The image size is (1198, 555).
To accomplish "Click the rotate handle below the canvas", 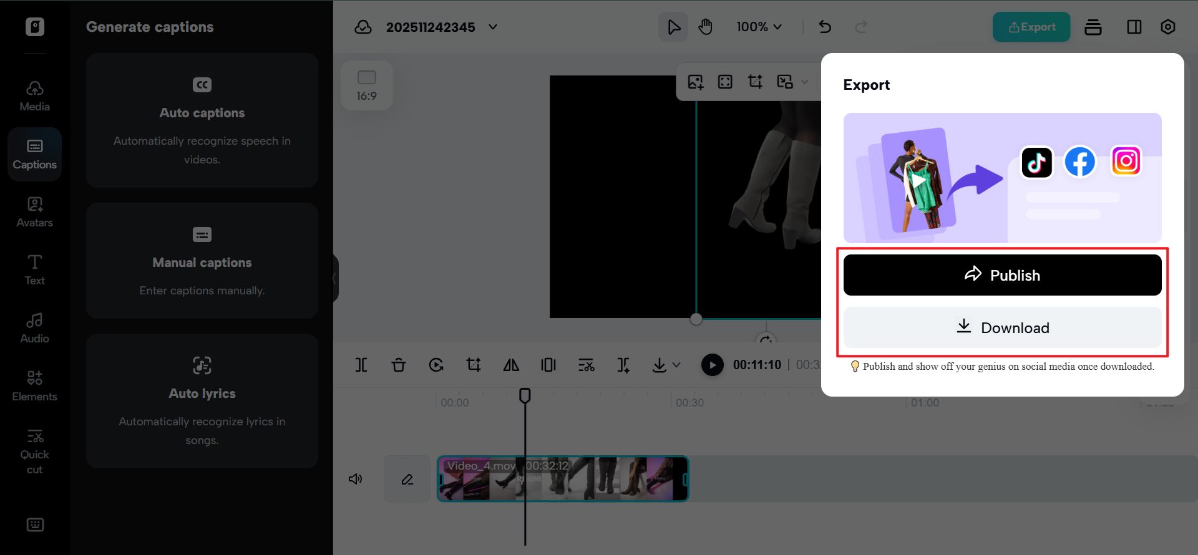I will (x=766, y=340).
